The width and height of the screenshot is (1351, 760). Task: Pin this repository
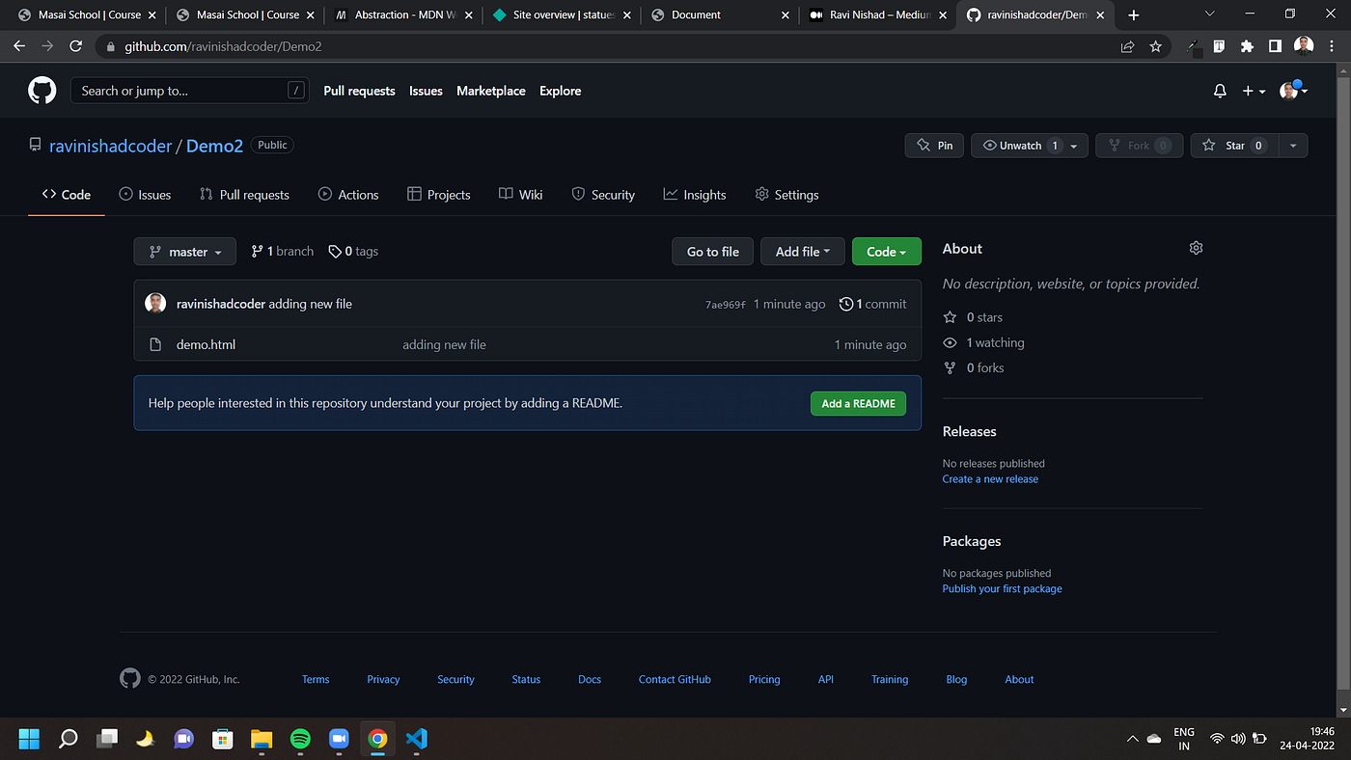pos(933,145)
